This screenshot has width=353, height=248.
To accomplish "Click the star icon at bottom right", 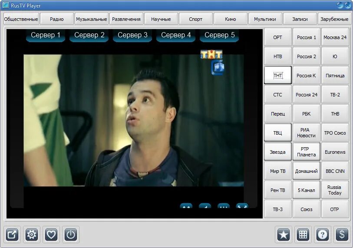I will [283, 235].
